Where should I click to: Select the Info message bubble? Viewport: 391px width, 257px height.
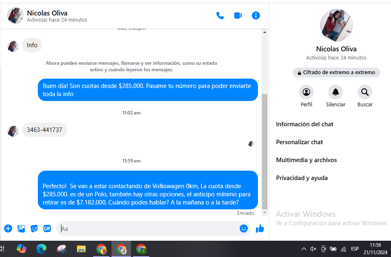[x=32, y=45]
